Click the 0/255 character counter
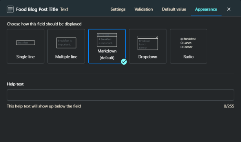The height and width of the screenshot is (142, 241). (x=229, y=106)
